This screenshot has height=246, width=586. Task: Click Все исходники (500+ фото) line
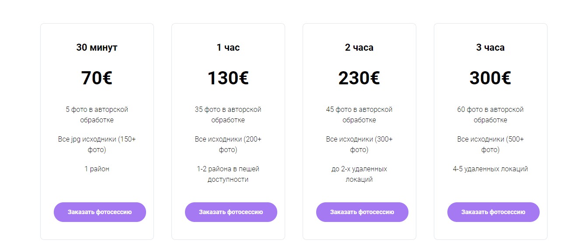(491, 144)
